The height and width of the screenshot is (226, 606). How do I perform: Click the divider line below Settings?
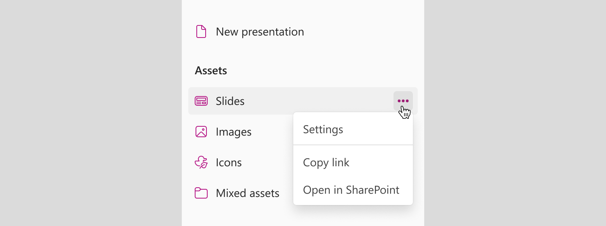[353, 144]
